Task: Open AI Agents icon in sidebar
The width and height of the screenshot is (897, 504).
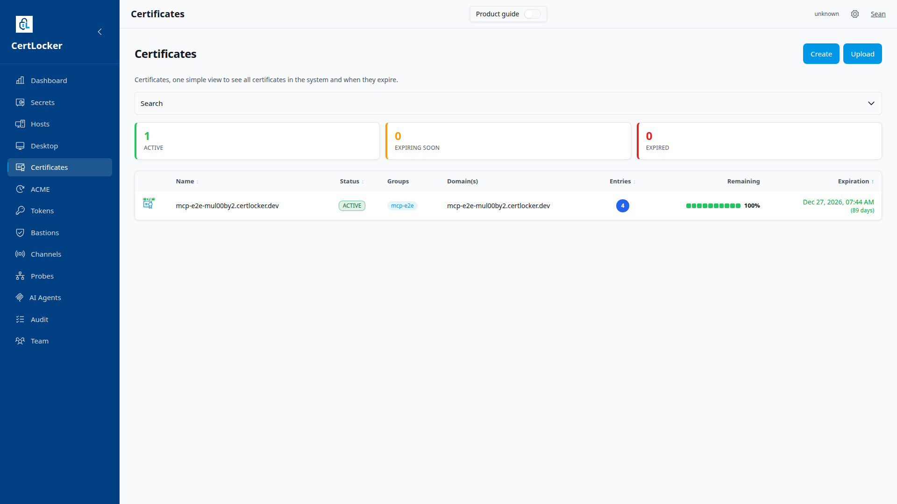Action: coord(20,298)
